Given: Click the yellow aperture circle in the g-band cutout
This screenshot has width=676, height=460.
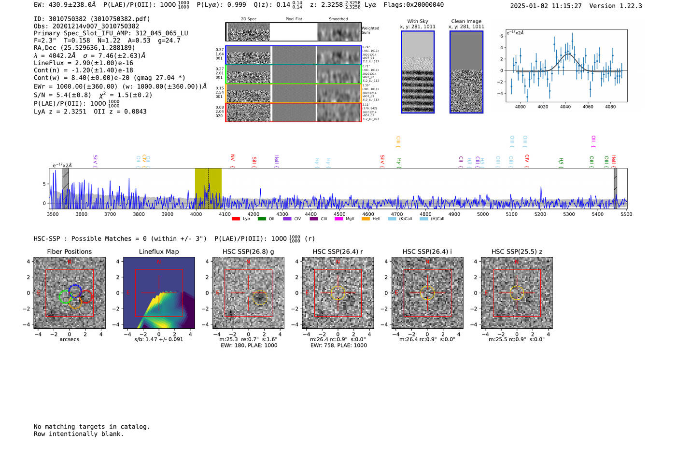Looking at the screenshot, I should [x=260, y=297].
